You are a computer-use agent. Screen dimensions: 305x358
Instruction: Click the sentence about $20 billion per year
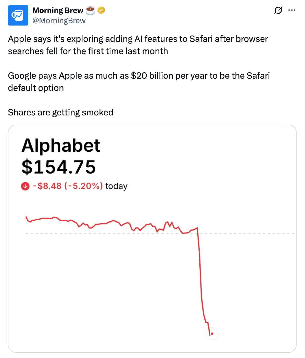[x=139, y=82]
